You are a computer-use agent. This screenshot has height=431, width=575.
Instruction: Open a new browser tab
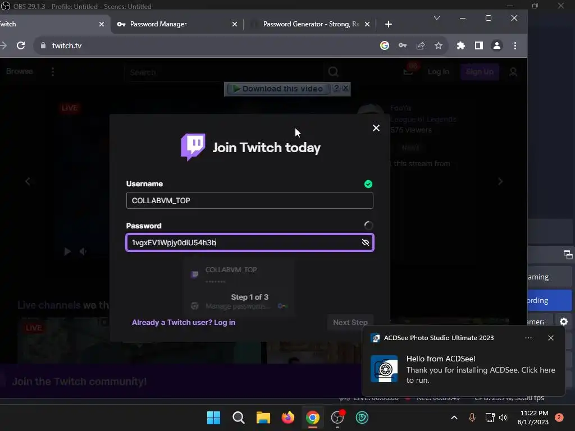(x=389, y=24)
